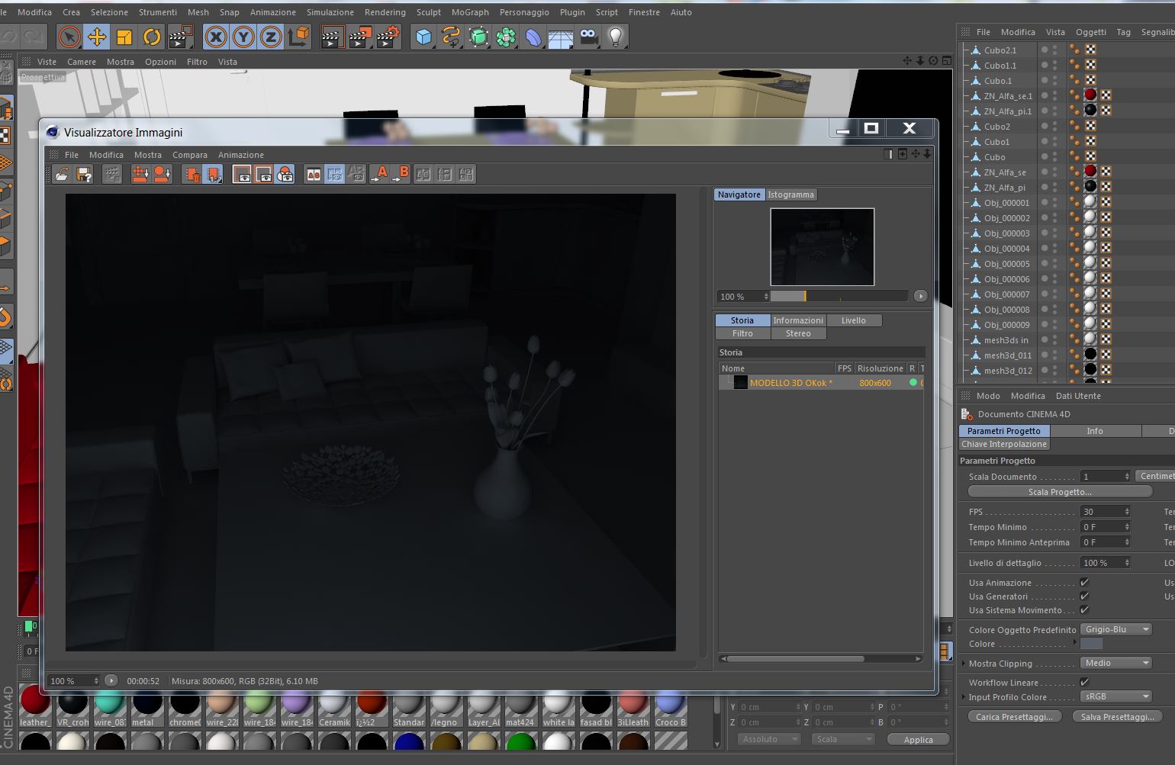The width and height of the screenshot is (1175, 765).
Task: Toggle the Usa Generatori checkbox
Action: (x=1084, y=596)
